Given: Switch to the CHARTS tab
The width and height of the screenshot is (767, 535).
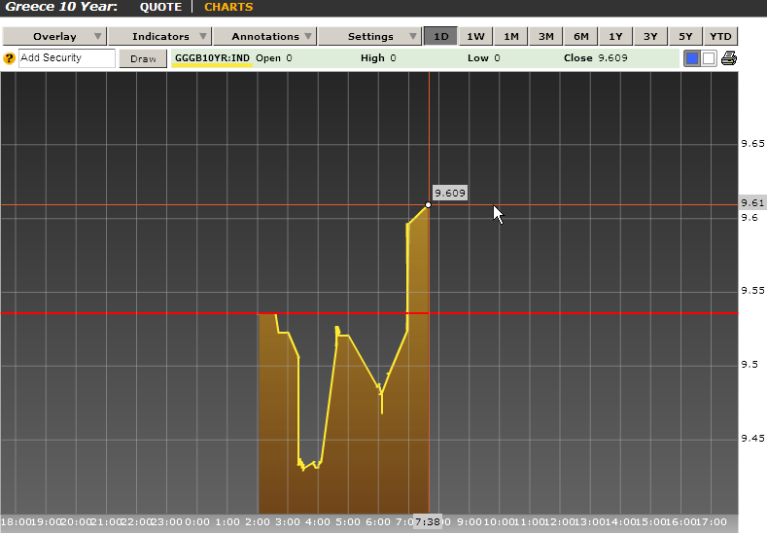Looking at the screenshot, I should [x=228, y=8].
